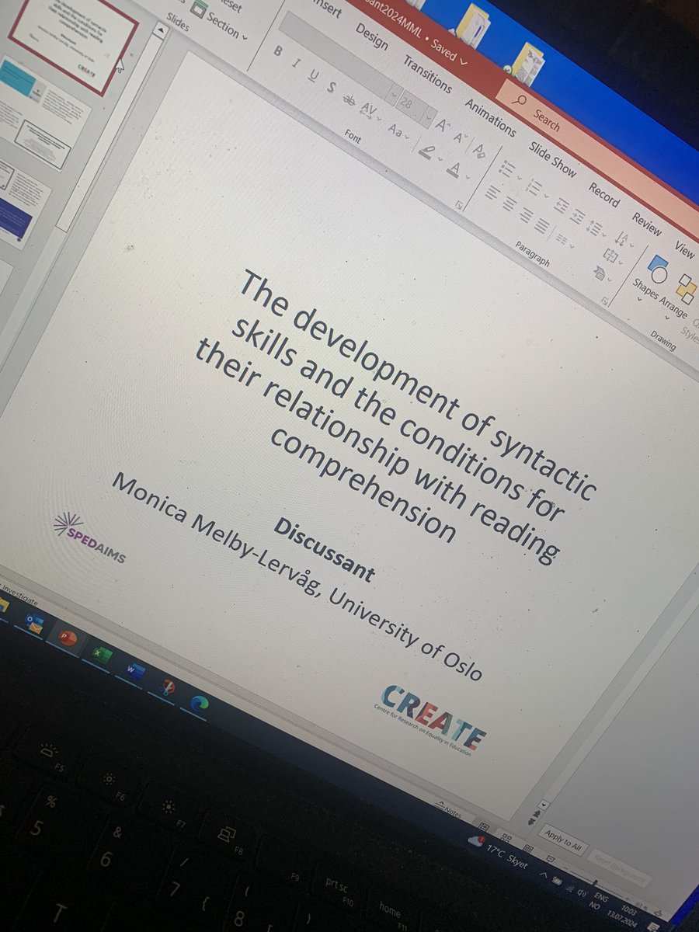
Task: Select the SPEDAIMS logo on slide
Action: click(89, 537)
